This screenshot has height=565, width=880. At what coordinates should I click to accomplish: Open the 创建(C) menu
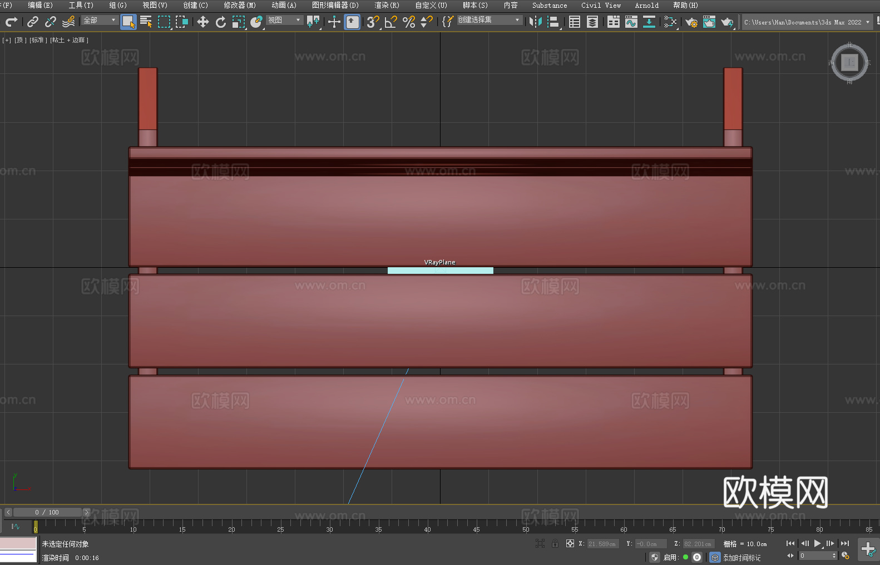point(196,5)
